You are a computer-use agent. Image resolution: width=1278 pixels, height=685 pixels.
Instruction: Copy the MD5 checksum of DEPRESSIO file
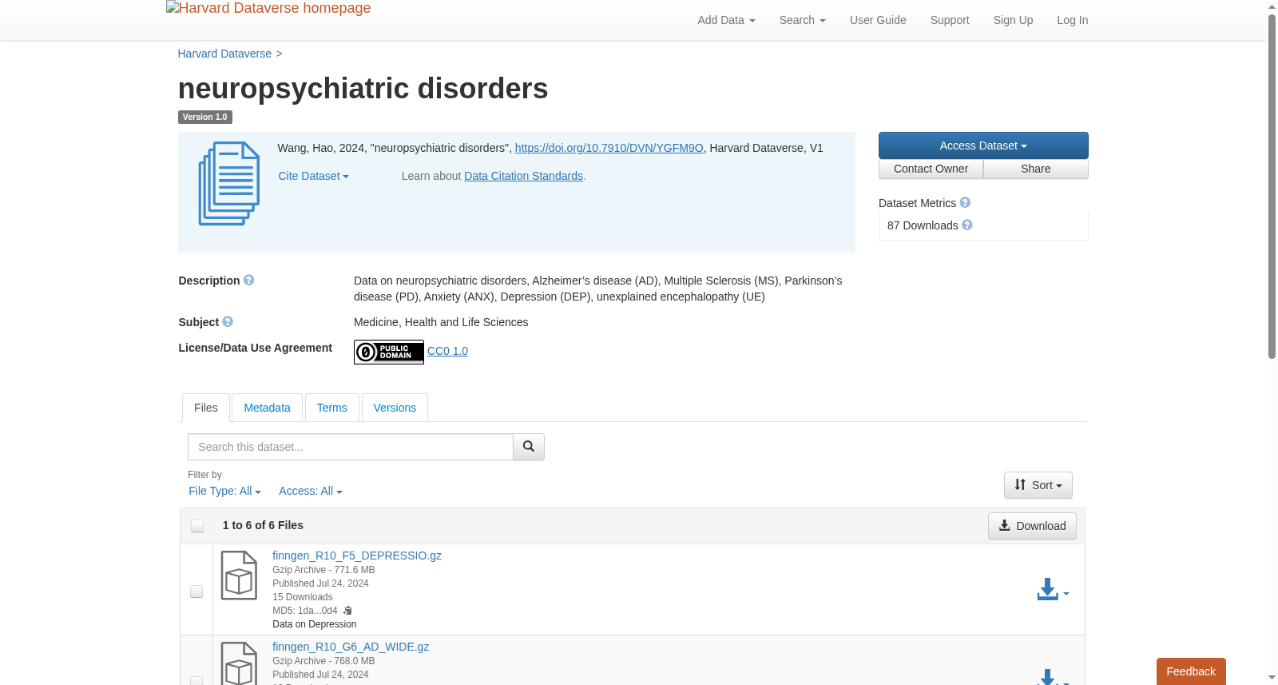(347, 611)
